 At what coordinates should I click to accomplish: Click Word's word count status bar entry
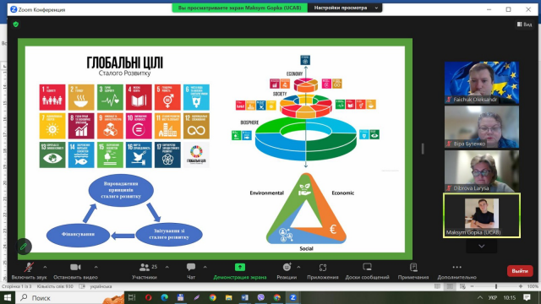click(x=55, y=286)
